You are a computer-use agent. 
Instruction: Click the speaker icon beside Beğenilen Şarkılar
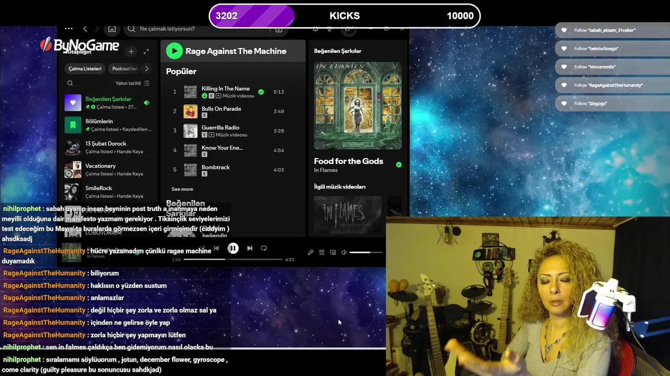[x=147, y=103]
